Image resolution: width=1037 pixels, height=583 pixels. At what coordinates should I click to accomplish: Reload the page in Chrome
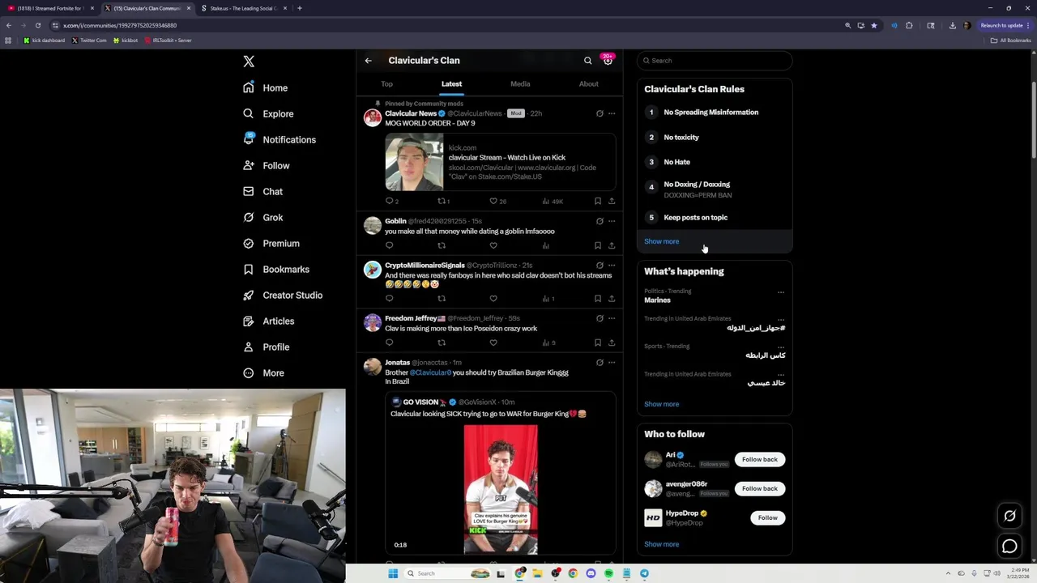37,25
